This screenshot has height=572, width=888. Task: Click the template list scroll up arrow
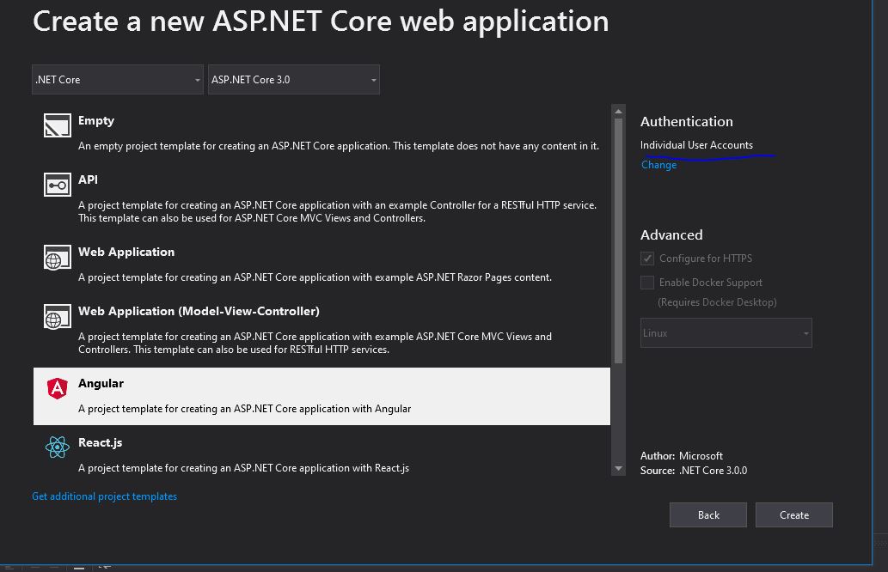618,112
